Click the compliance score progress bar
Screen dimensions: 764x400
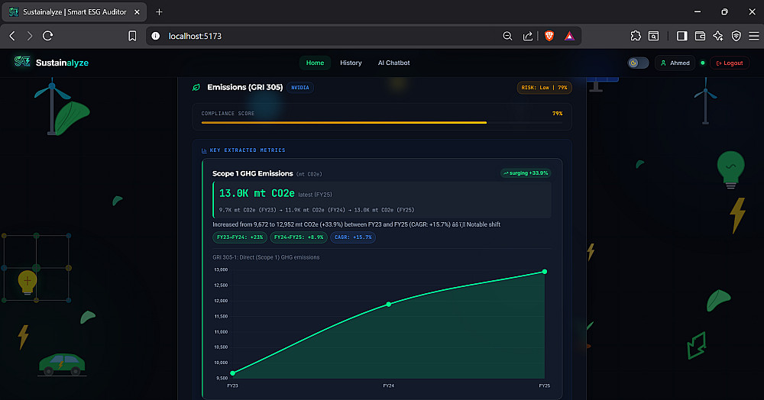click(x=381, y=123)
